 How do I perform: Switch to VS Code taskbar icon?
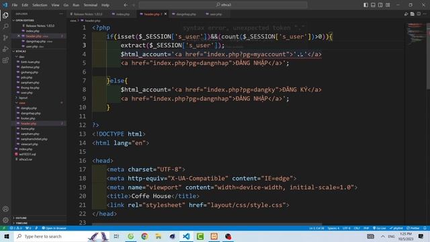tap(186, 236)
